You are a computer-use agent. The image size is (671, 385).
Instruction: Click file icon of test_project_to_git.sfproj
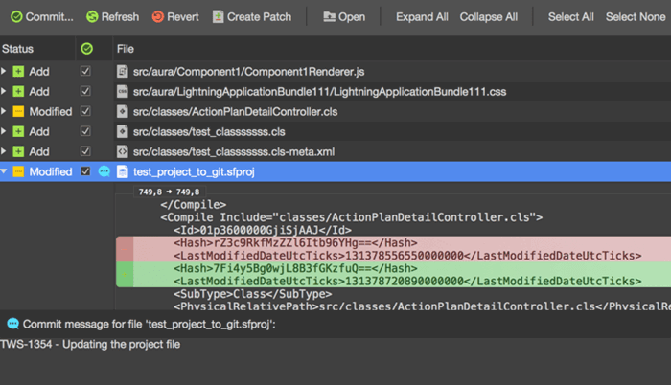[x=123, y=172]
